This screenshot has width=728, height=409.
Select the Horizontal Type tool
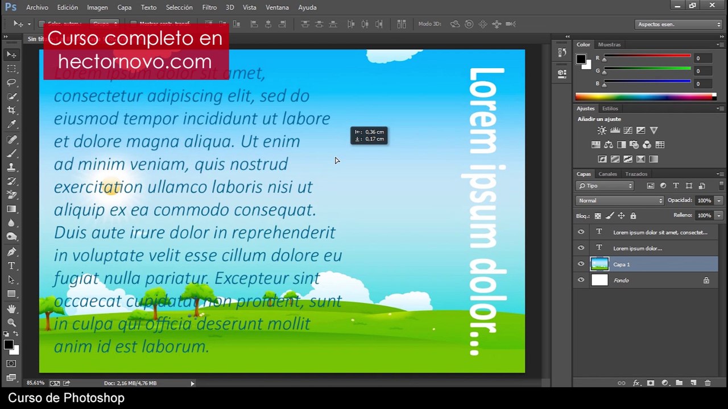point(11,266)
